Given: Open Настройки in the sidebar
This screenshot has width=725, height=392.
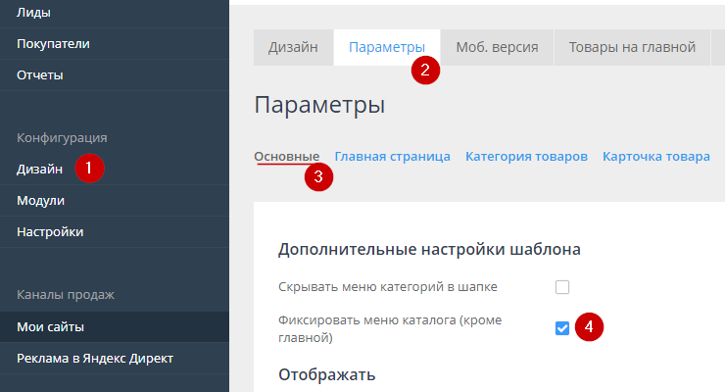Looking at the screenshot, I should 50,231.
